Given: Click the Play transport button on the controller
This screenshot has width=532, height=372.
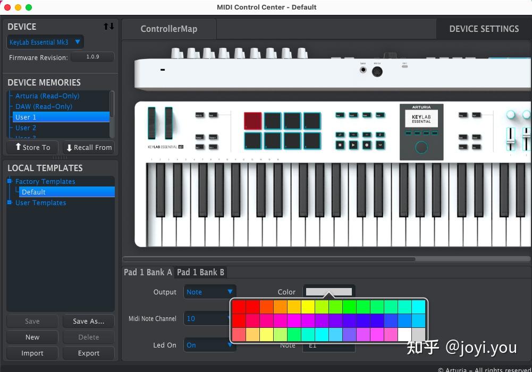Looking at the screenshot, I should (x=353, y=145).
